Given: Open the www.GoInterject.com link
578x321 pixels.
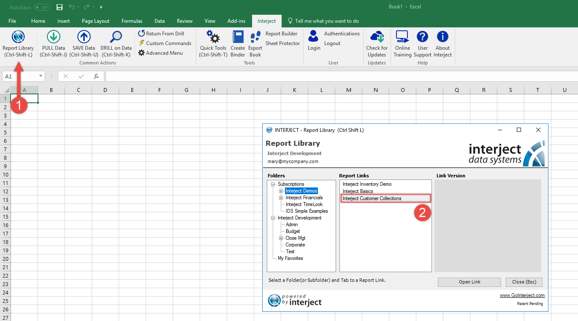Looking at the screenshot, I should (522, 295).
